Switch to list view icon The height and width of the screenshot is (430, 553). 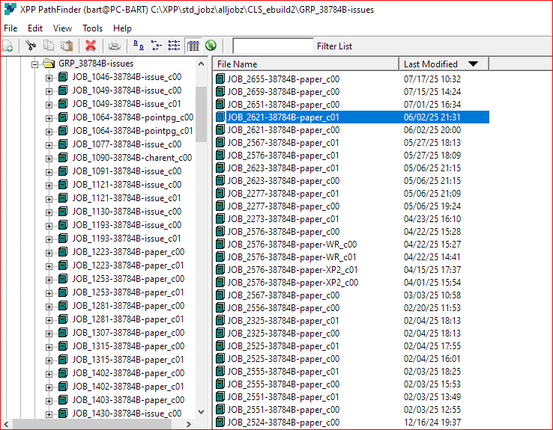(x=174, y=46)
